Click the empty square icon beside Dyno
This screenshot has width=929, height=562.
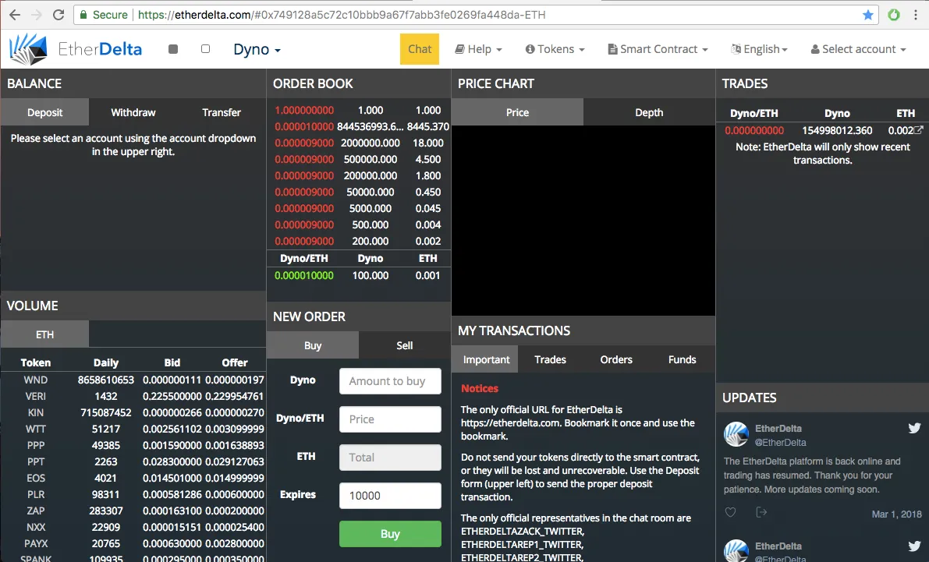click(206, 49)
